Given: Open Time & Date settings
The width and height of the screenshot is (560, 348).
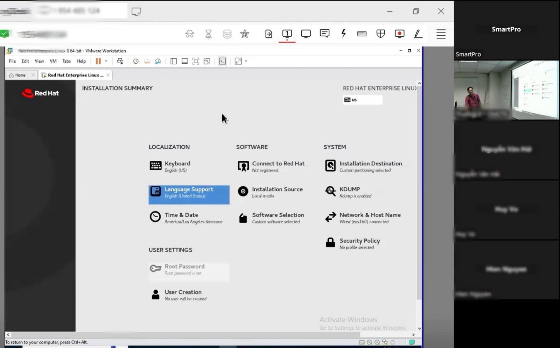Looking at the screenshot, I should [186, 218].
